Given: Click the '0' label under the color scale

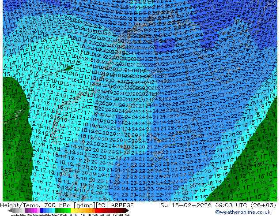Looking at the screenshot, I should 71,215.
